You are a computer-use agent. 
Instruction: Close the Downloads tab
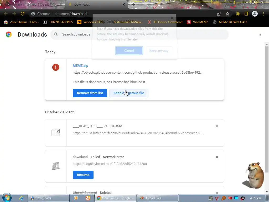[124, 4]
